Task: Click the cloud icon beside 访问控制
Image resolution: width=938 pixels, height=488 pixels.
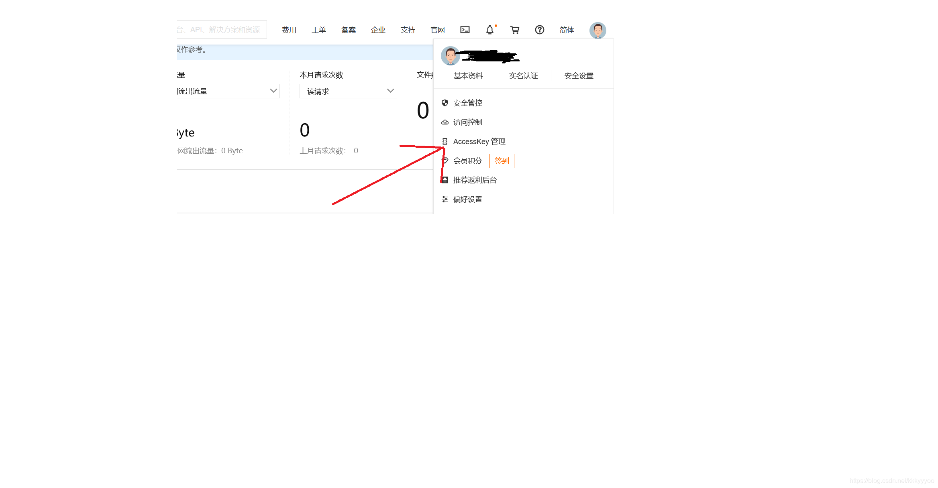Action: point(445,122)
